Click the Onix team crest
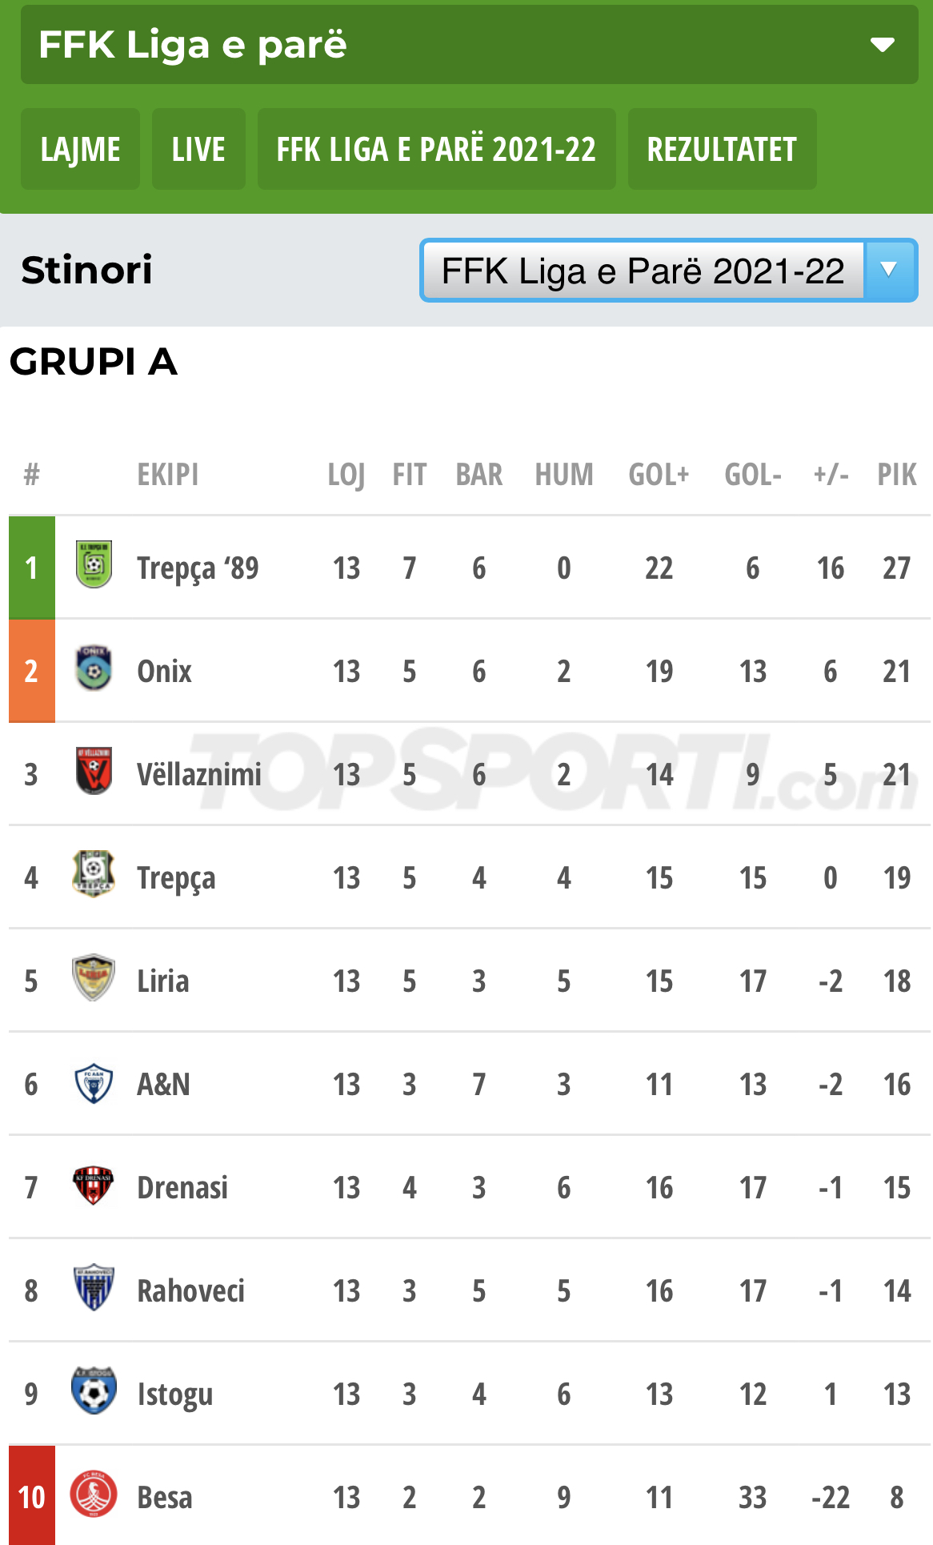The width and height of the screenshot is (933, 1545). (x=94, y=669)
